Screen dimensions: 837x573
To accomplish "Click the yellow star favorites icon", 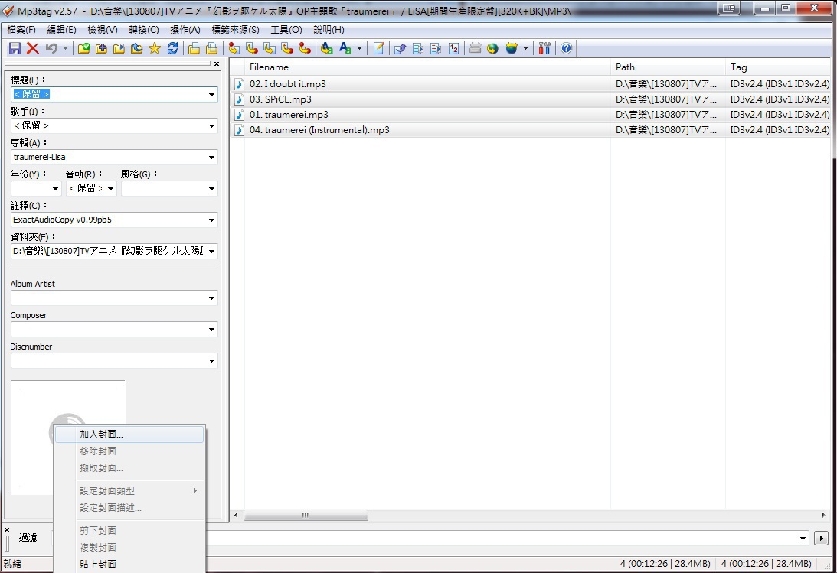I will point(155,48).
